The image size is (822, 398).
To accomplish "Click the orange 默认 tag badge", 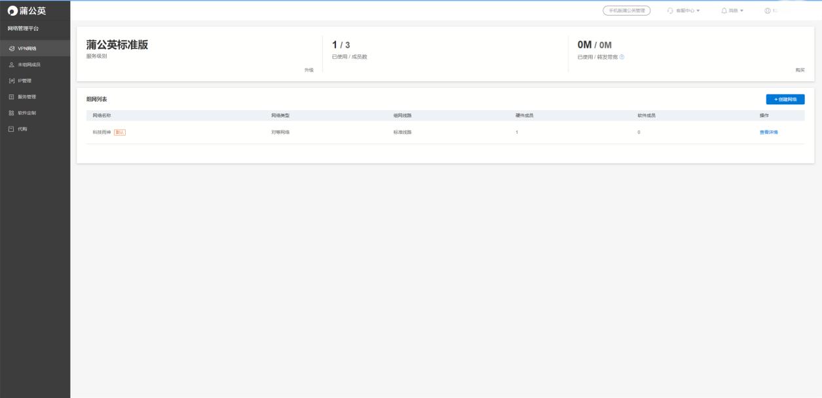I will [120, 132].
